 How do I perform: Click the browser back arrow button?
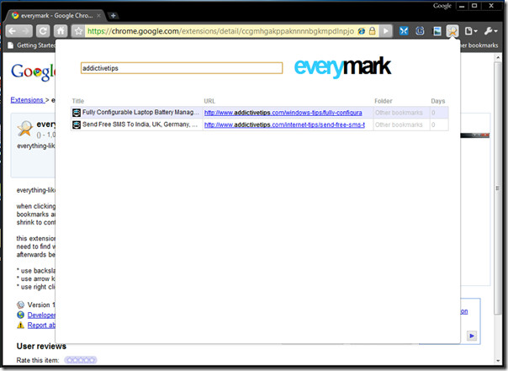click(13, 31)
